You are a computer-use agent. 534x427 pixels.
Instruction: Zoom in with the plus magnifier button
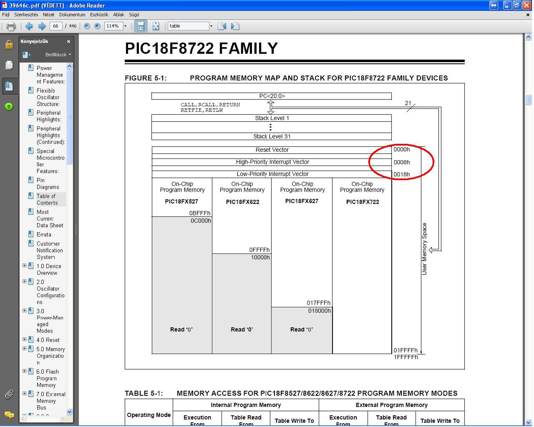[x=97, y=26]
